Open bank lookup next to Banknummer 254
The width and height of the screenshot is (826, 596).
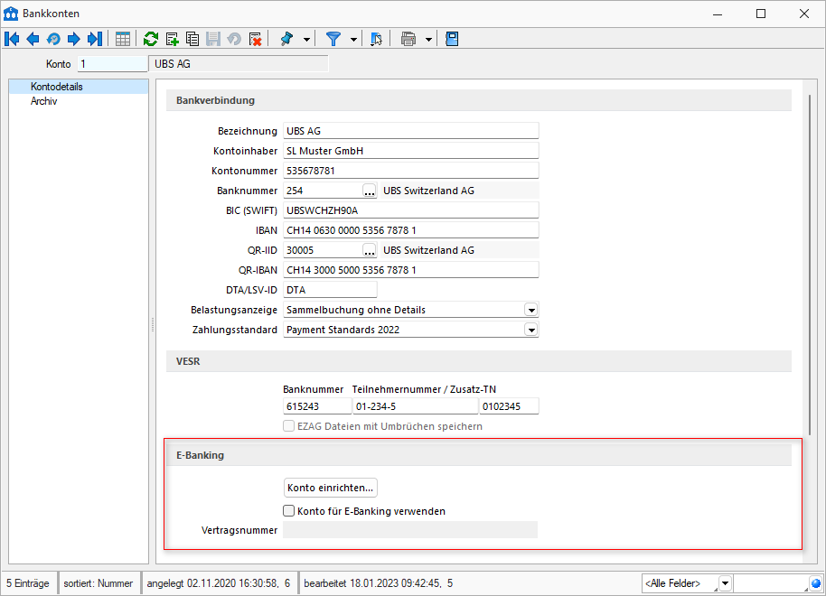370,191
